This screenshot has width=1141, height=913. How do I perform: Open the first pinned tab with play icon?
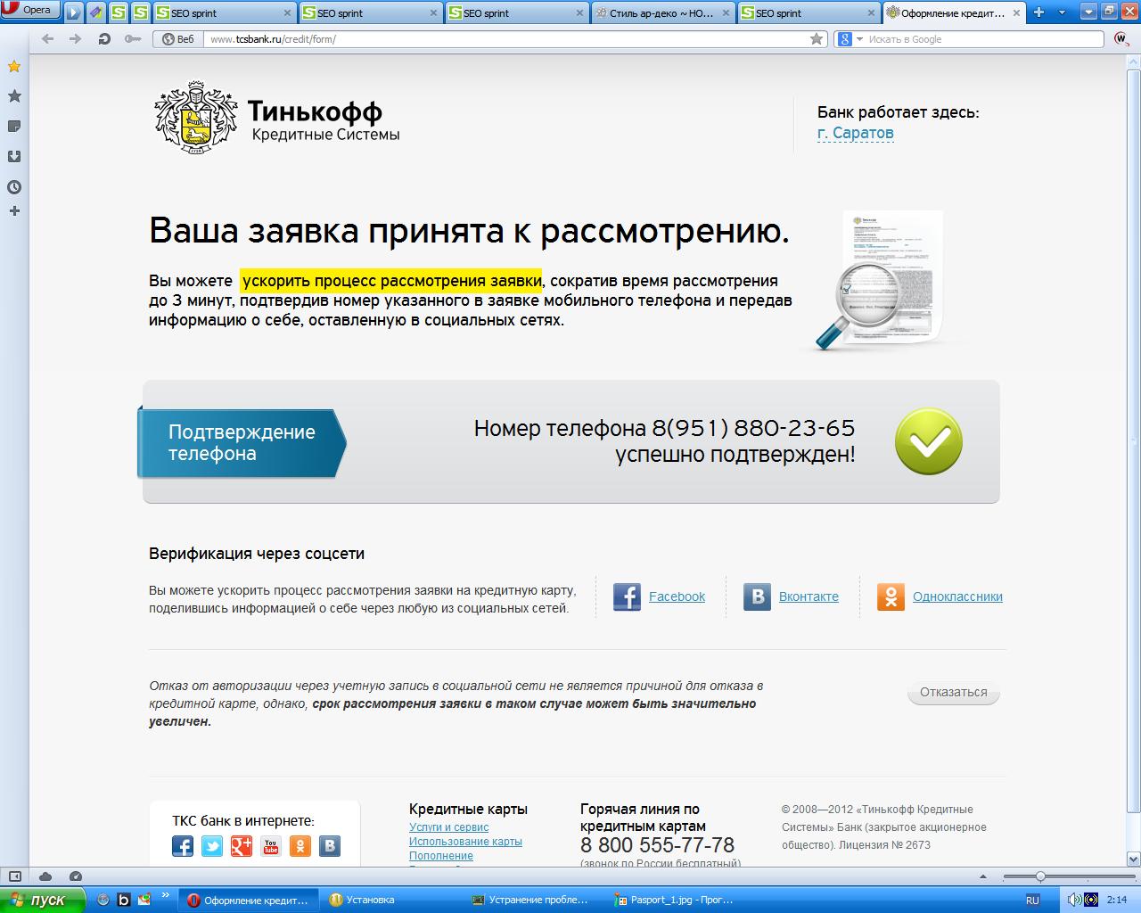tap(74, 12)
